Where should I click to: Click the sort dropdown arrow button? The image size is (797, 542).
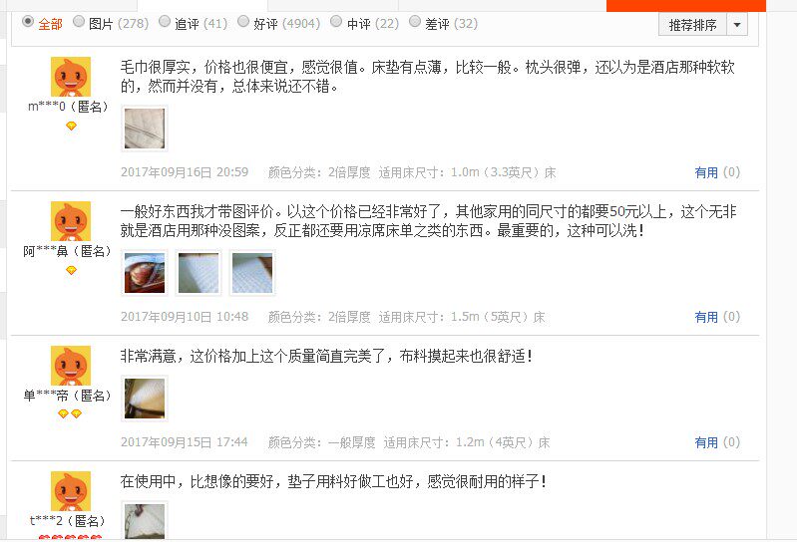pos(737,24)
